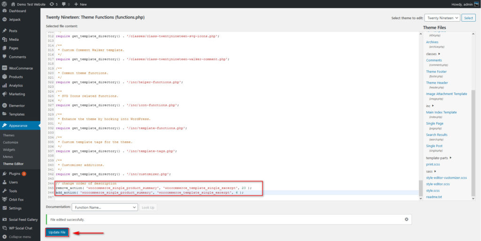481x241 pixels.
Task: Collapse the admin menu
Action: click(x=20, y=236)
